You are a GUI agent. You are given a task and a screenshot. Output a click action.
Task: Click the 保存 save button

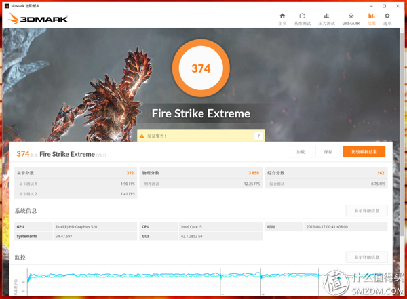(328, 152)
